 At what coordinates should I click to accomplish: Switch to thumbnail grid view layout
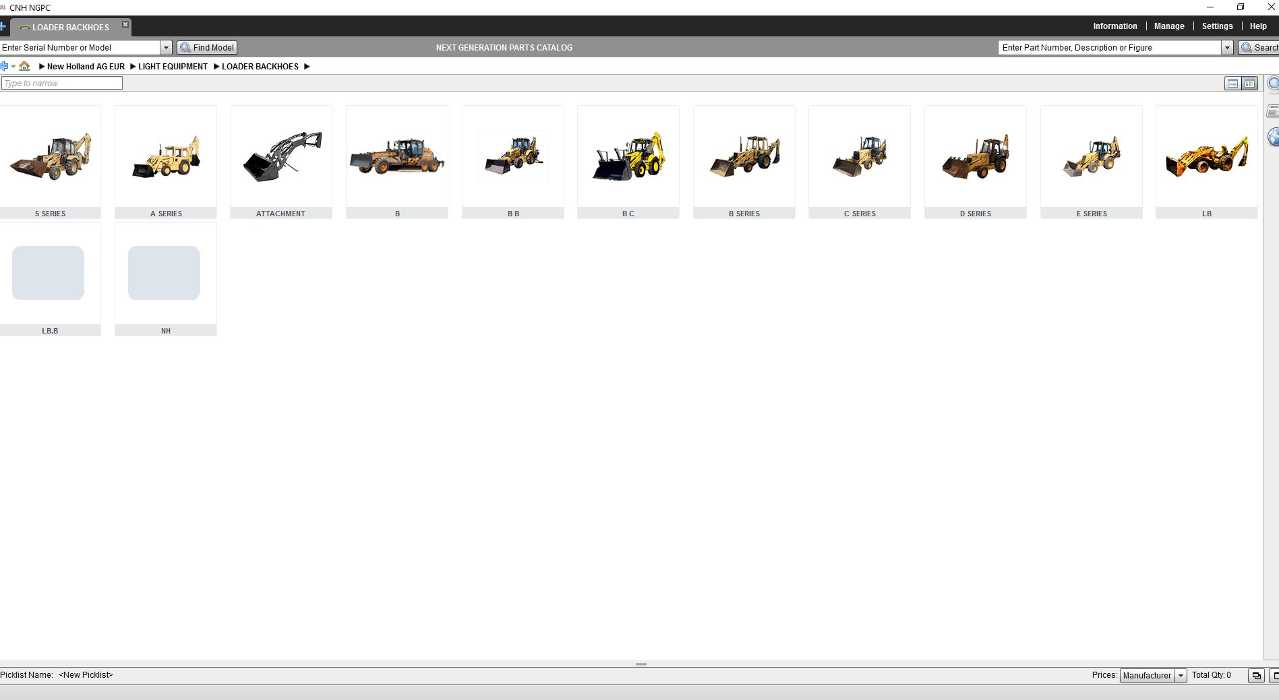1249,83
